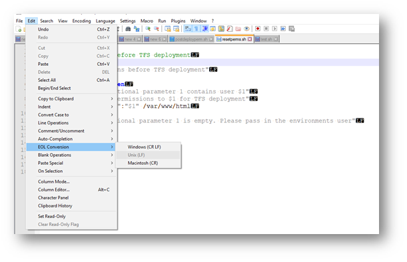Viewport: 407px width, 262px height.
Task: Expand the Line Operations submenu
Action: point(71,123)
